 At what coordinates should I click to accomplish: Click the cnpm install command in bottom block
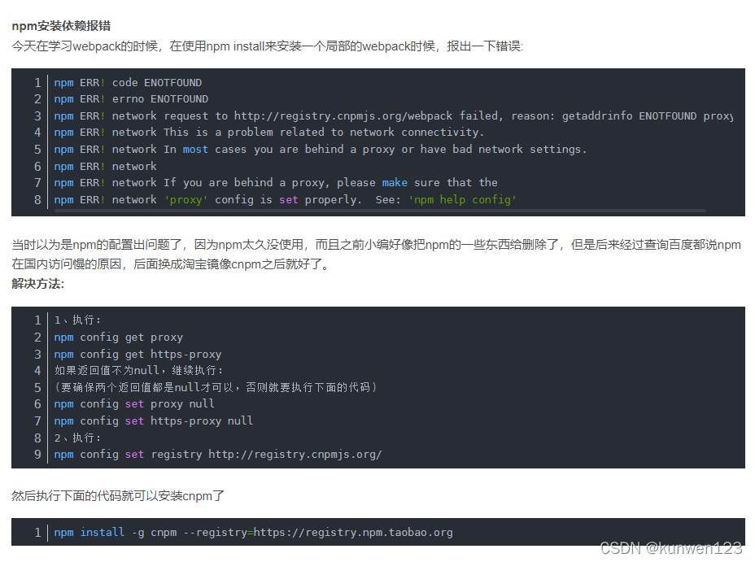252,532
